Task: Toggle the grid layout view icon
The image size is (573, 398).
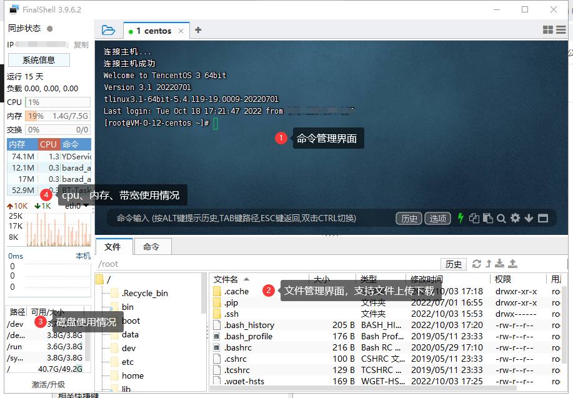Action: pyautogui.click(x=548, y=30)
